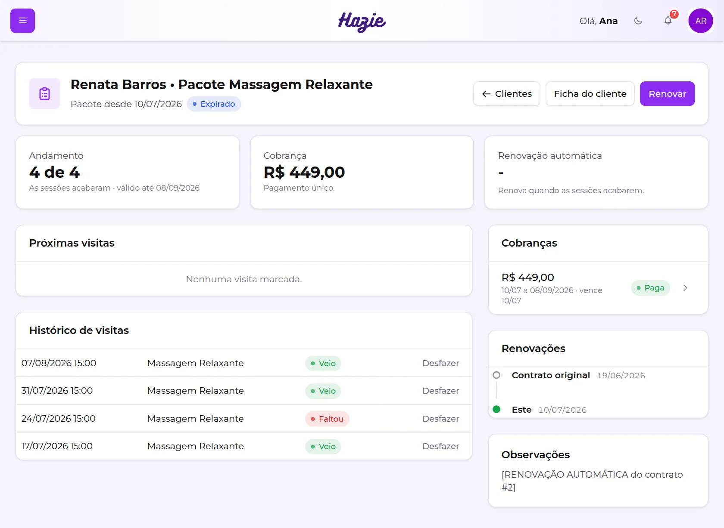Click Veio badge for 07/08/2026 visit
724x528 pixels.
point(323,363)
